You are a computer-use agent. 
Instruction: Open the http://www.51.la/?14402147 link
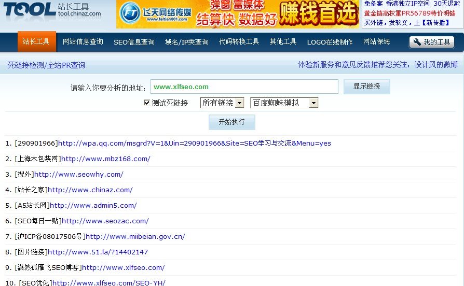98,252
